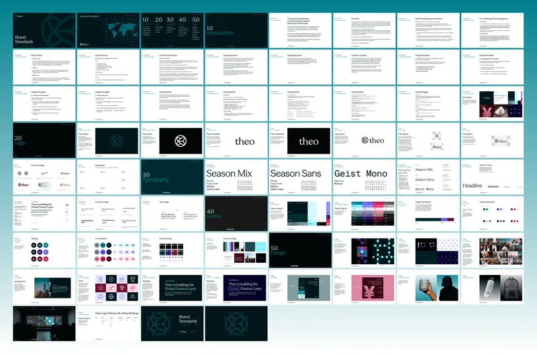Select the Colour Pairings dark grid slide

173,250
